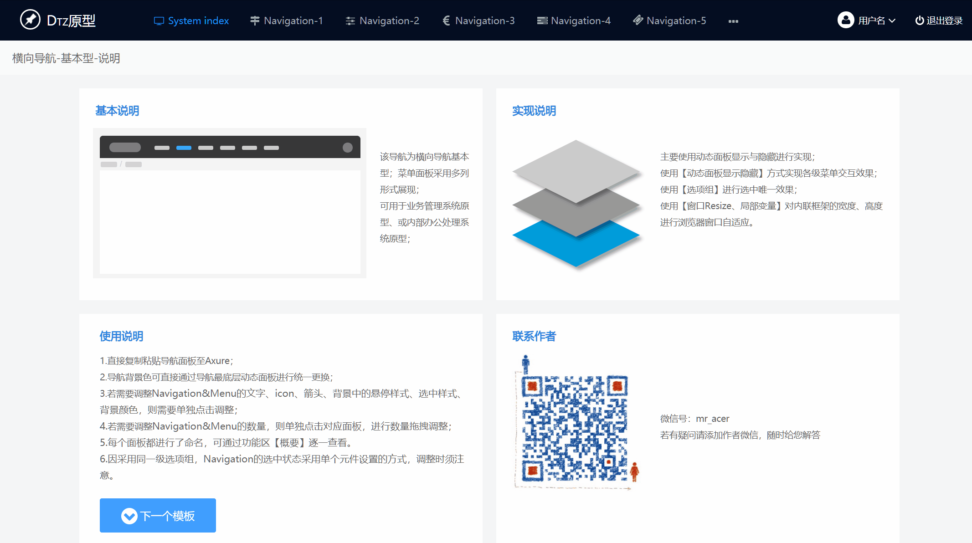Screen dimensions: 972x543
Task: Click the line 1.直接复制粘贴导航面板至Axure
Action: pyautogui.click(x=166, y=361)
